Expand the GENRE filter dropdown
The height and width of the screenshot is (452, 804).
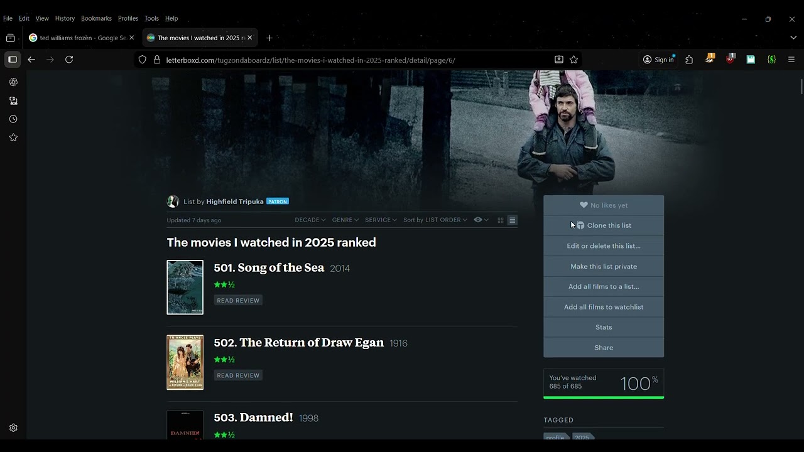pos(345,220)
